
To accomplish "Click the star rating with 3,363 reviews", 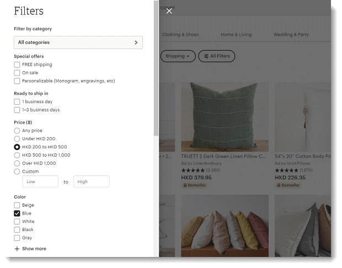I will coord(200,170).
